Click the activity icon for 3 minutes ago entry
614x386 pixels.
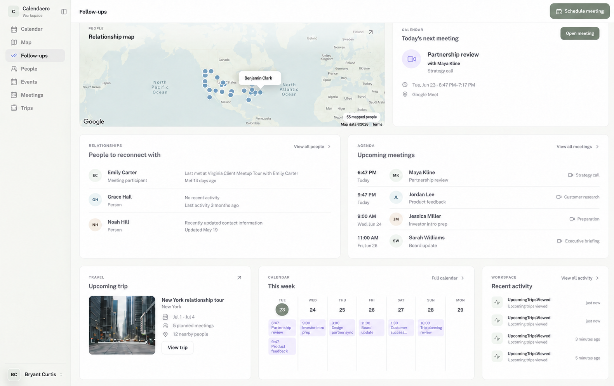click(x=497, y=339)
